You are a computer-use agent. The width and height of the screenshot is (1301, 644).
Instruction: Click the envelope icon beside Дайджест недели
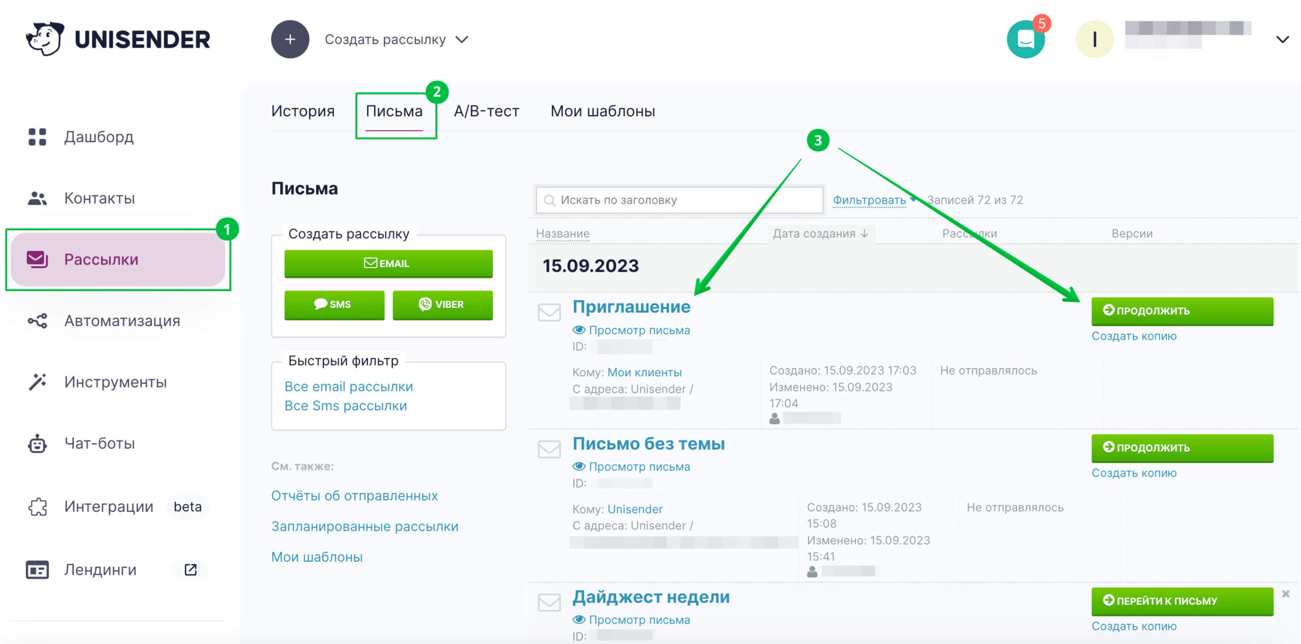[x=549, y=602]
